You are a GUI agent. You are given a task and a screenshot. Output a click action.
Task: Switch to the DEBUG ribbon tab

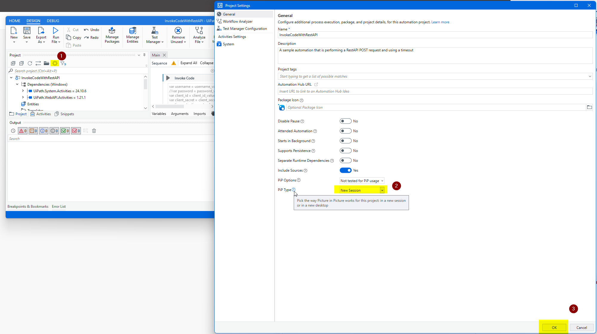(x=53, y=21)
